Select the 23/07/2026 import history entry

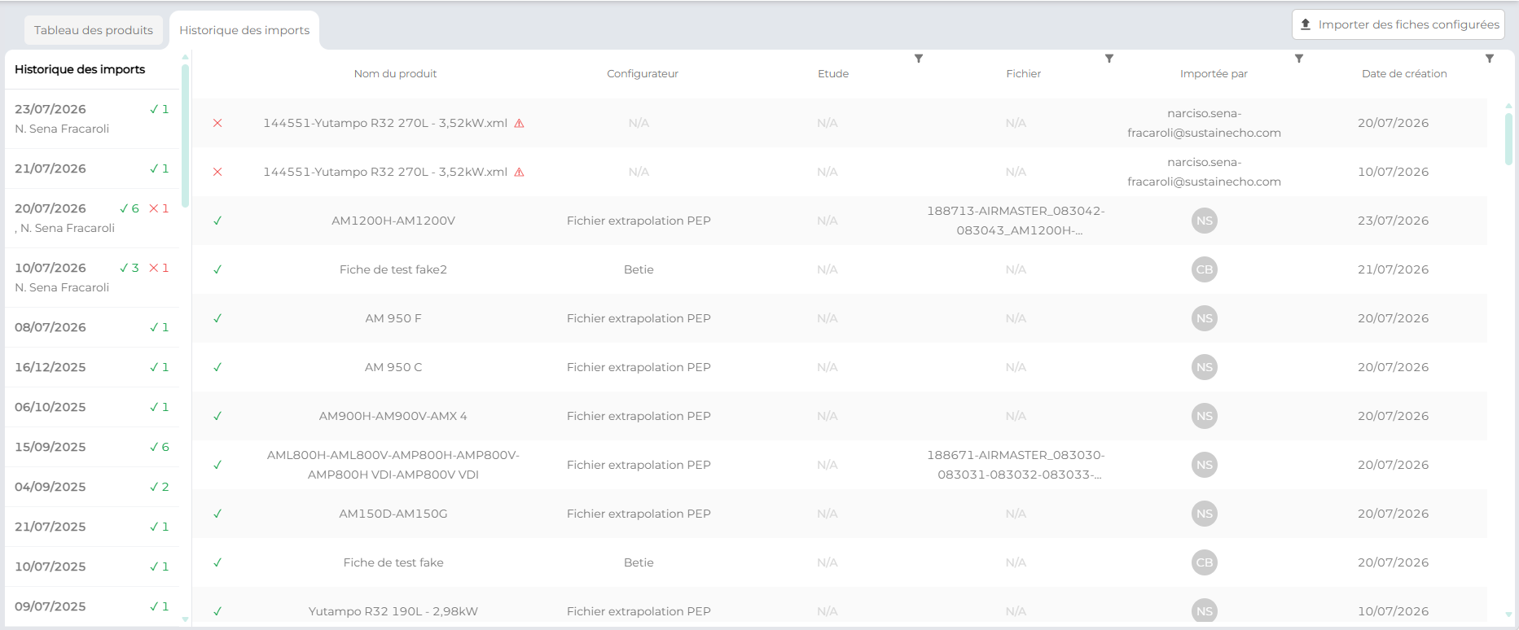tap(92, 119)
